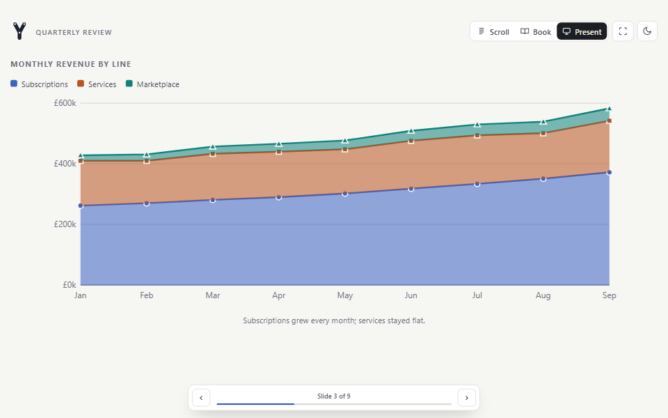Toggle the Services legend series
The width and height of the screenshot is (668, 418).
coord(97,84)
